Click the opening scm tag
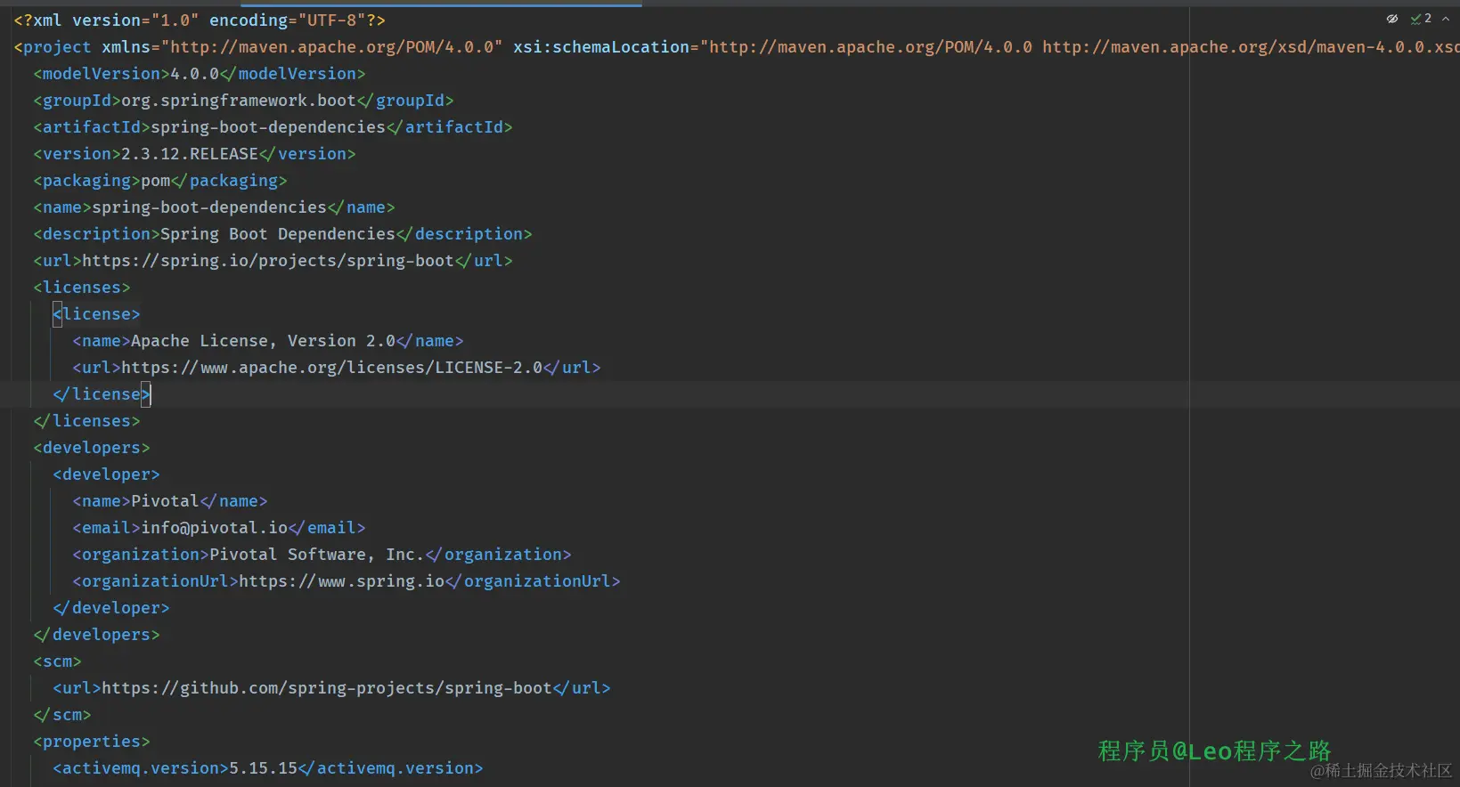The width and height of the screenshot is (1460, 787). 57,661
